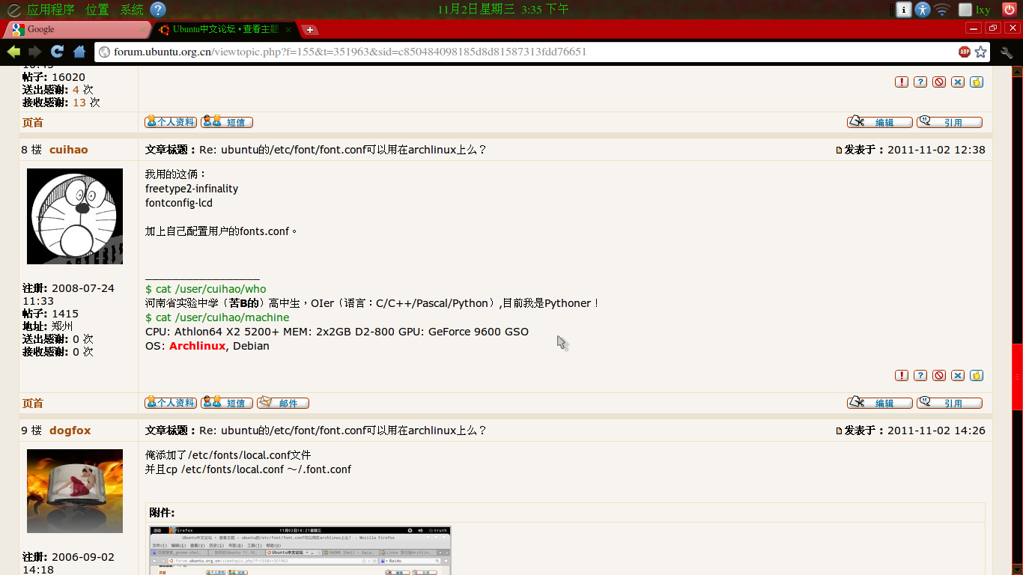Click the 附件: label in dogfox's post
Viewport: 1023px width, 575px height.
point(162,513)
